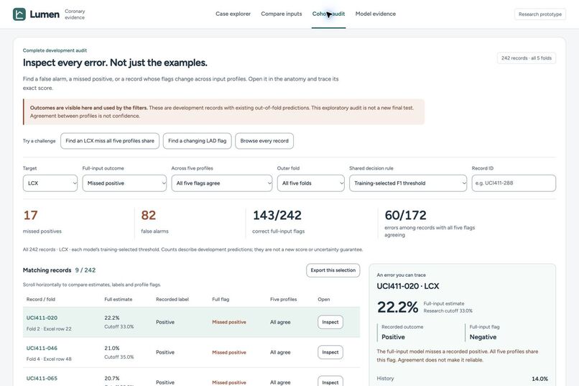Click the 'Record / fold' column header

[41, 299]
